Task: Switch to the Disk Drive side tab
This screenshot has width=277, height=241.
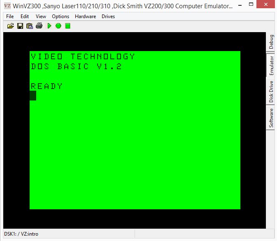Action: (x=271, y=91)
